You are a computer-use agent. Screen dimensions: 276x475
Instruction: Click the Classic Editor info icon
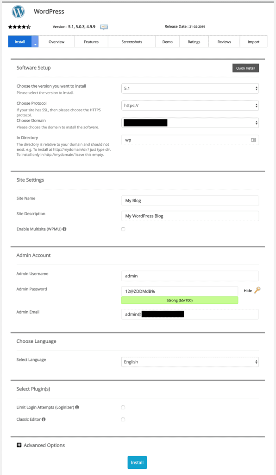[x=44, y=419]
